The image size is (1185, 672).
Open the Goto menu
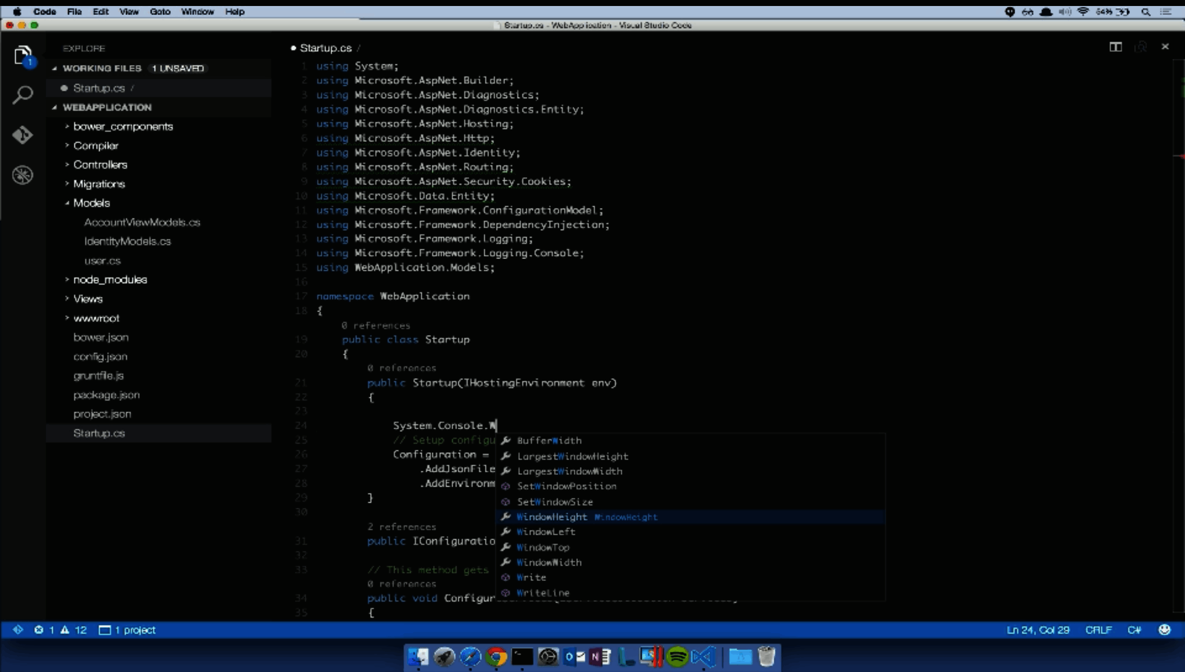[160, 12]
